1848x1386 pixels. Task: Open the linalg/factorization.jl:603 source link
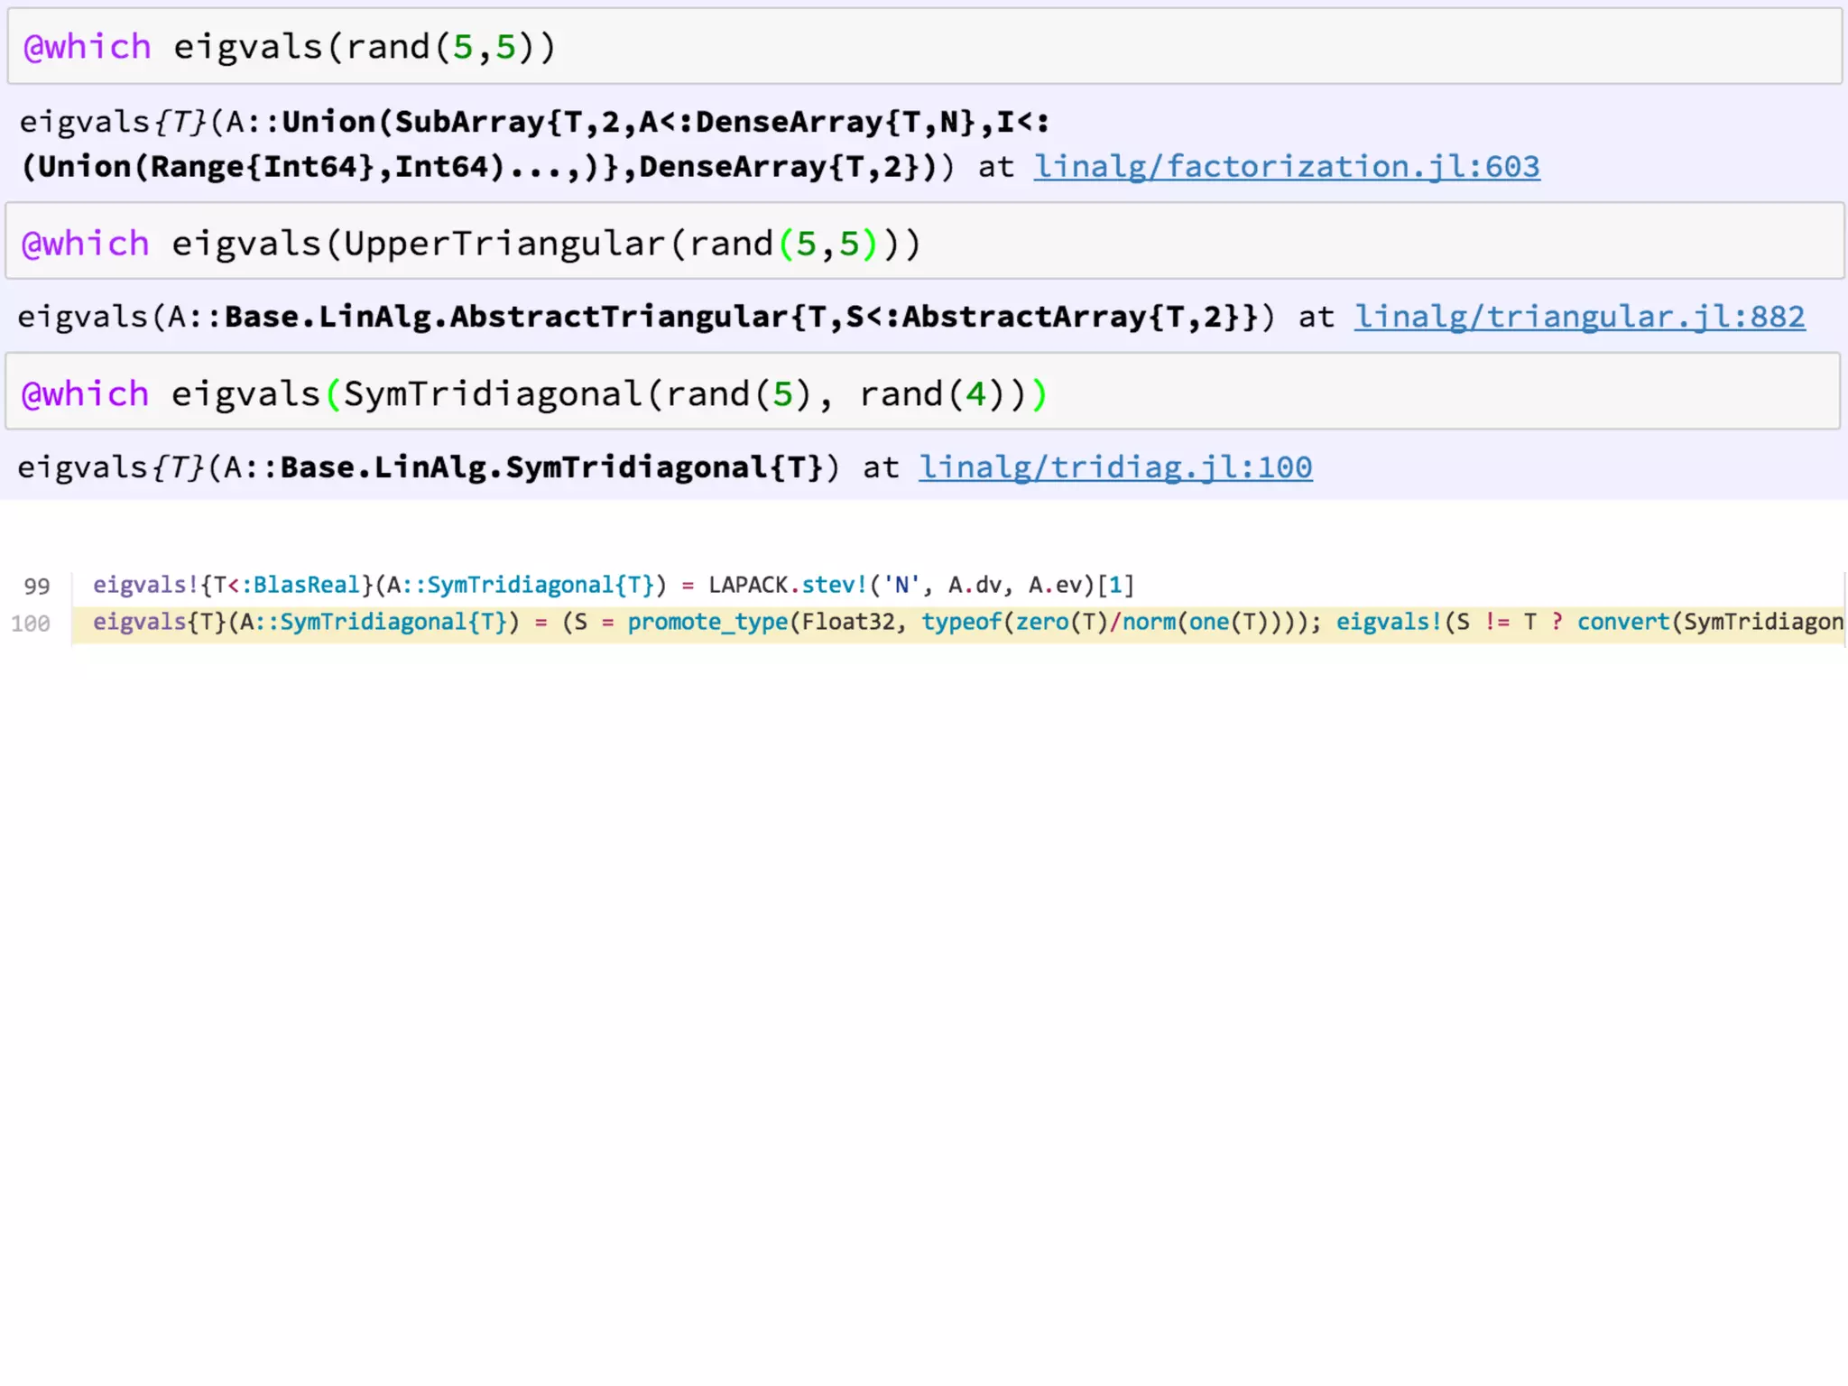[x=1286, y=167]
